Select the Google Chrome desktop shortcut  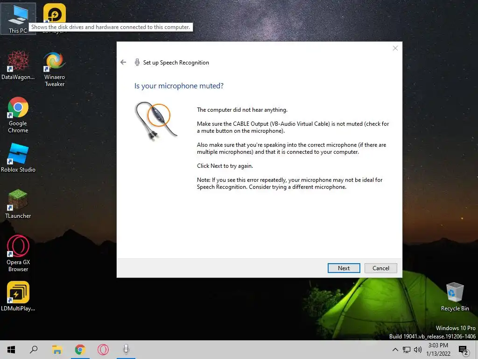pyautogui.click(x=18, y=115)
